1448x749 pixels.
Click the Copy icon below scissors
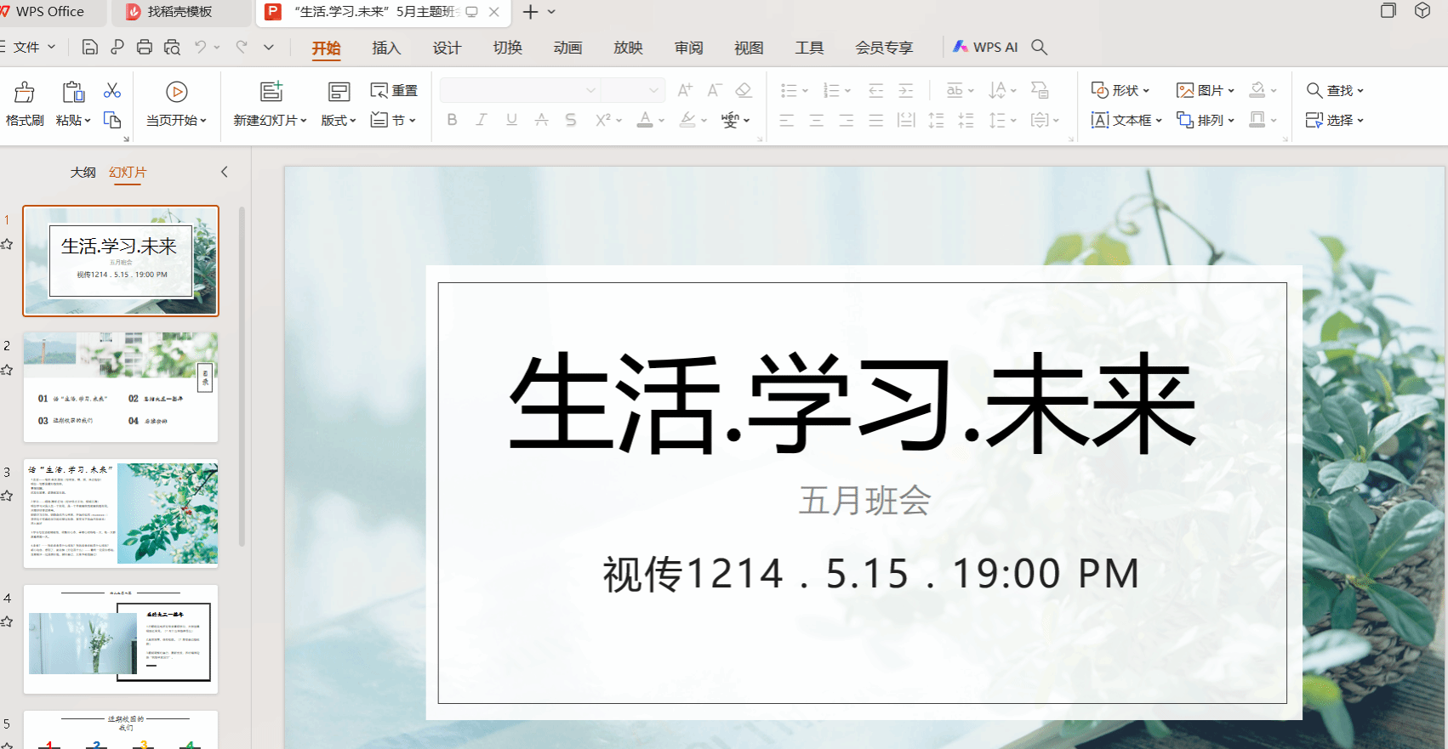tap(112, 120)
